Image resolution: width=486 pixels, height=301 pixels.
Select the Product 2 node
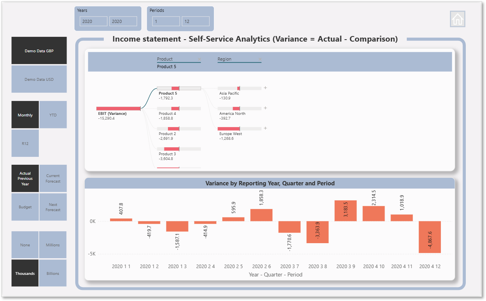(179, 129)
